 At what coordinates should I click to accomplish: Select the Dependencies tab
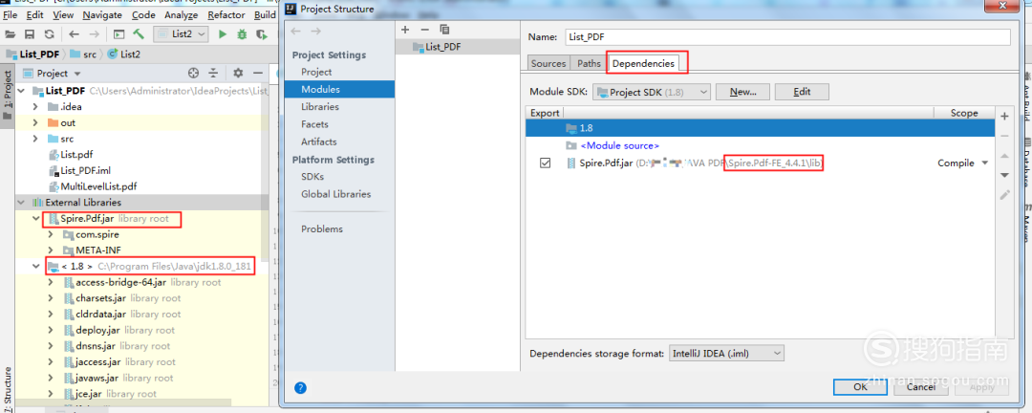point(643,63)
